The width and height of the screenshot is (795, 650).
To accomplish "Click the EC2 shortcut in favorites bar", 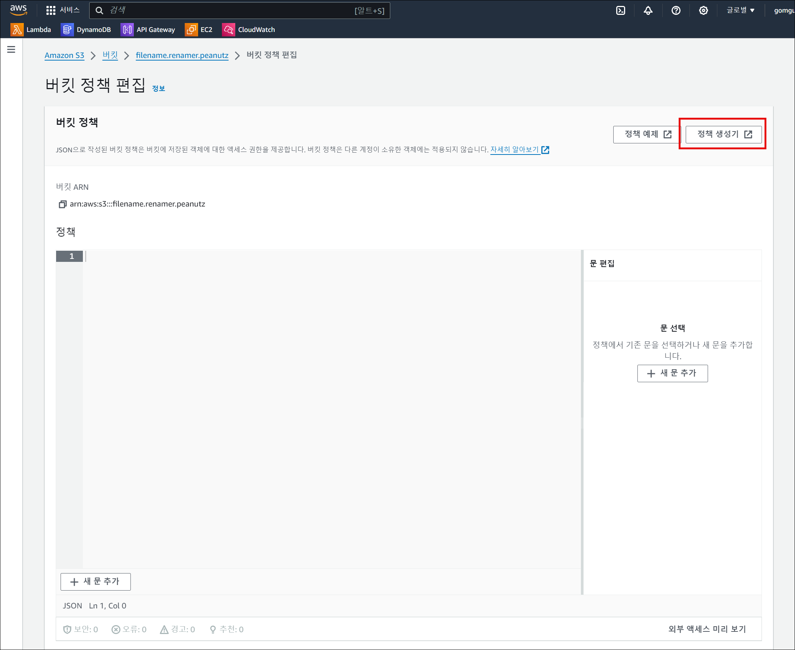I will coord(198,30).
